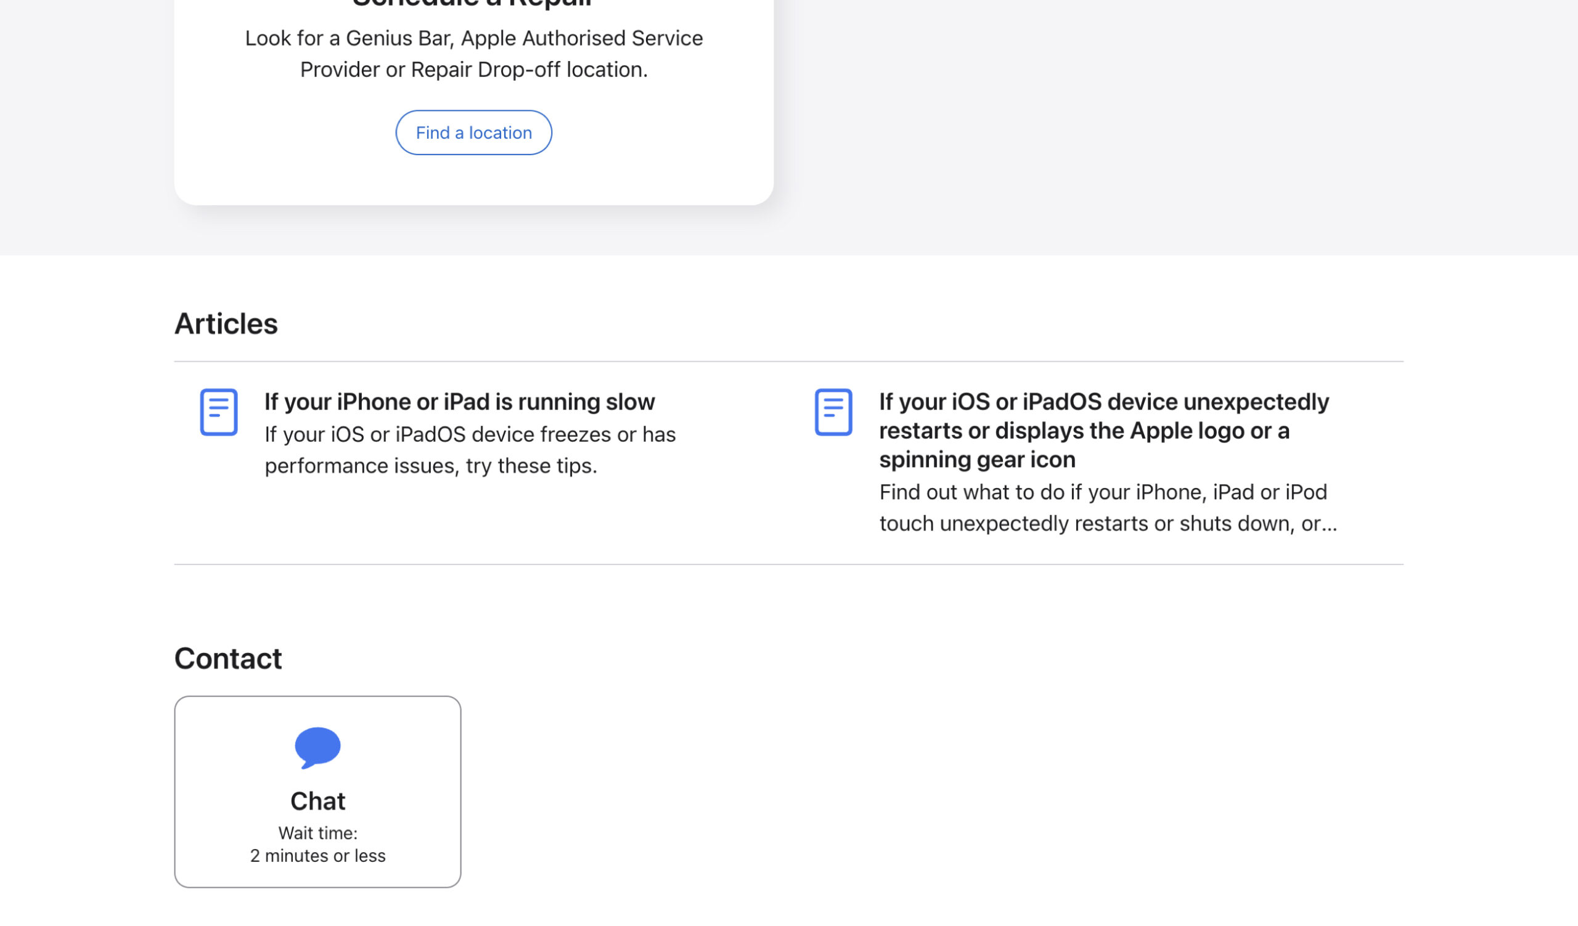Click the Schedule a Repair card description
The image size is (1578, 926).
(x=473, y=53)
